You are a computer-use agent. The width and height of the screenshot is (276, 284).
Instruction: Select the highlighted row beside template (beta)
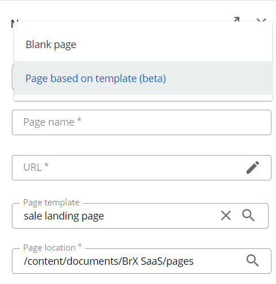click(x=219, y=78)
